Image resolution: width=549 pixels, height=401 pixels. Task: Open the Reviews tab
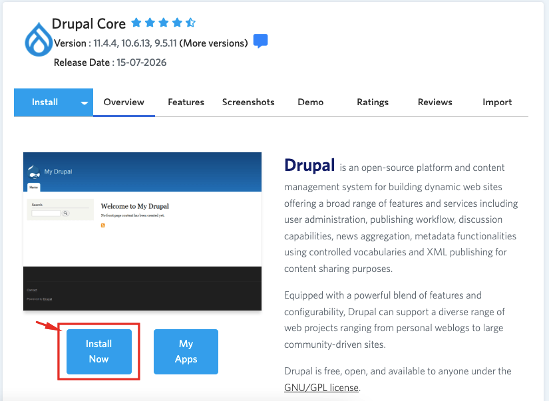point(435,102)
